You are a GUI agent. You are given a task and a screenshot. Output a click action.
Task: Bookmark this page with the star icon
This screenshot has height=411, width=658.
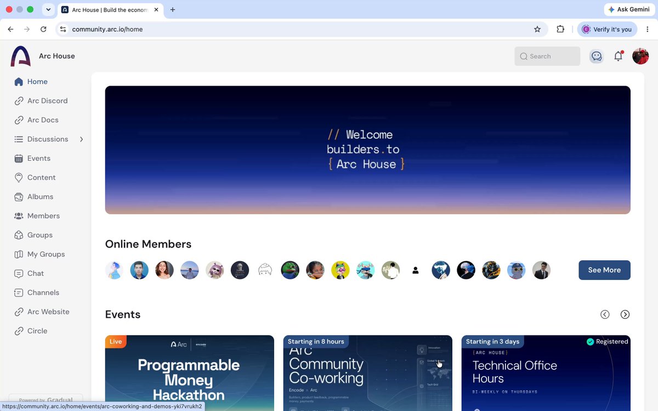(537, 29)
